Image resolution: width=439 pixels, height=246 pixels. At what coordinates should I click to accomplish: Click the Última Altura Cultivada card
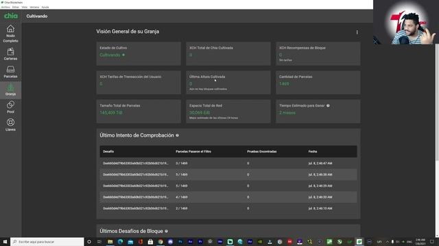[x=228, y=83]
